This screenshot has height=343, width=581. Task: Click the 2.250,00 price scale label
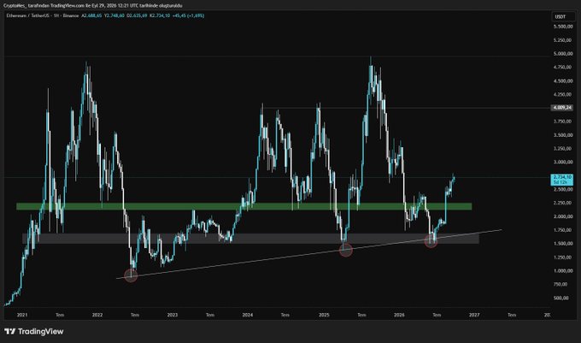point(562,203)
